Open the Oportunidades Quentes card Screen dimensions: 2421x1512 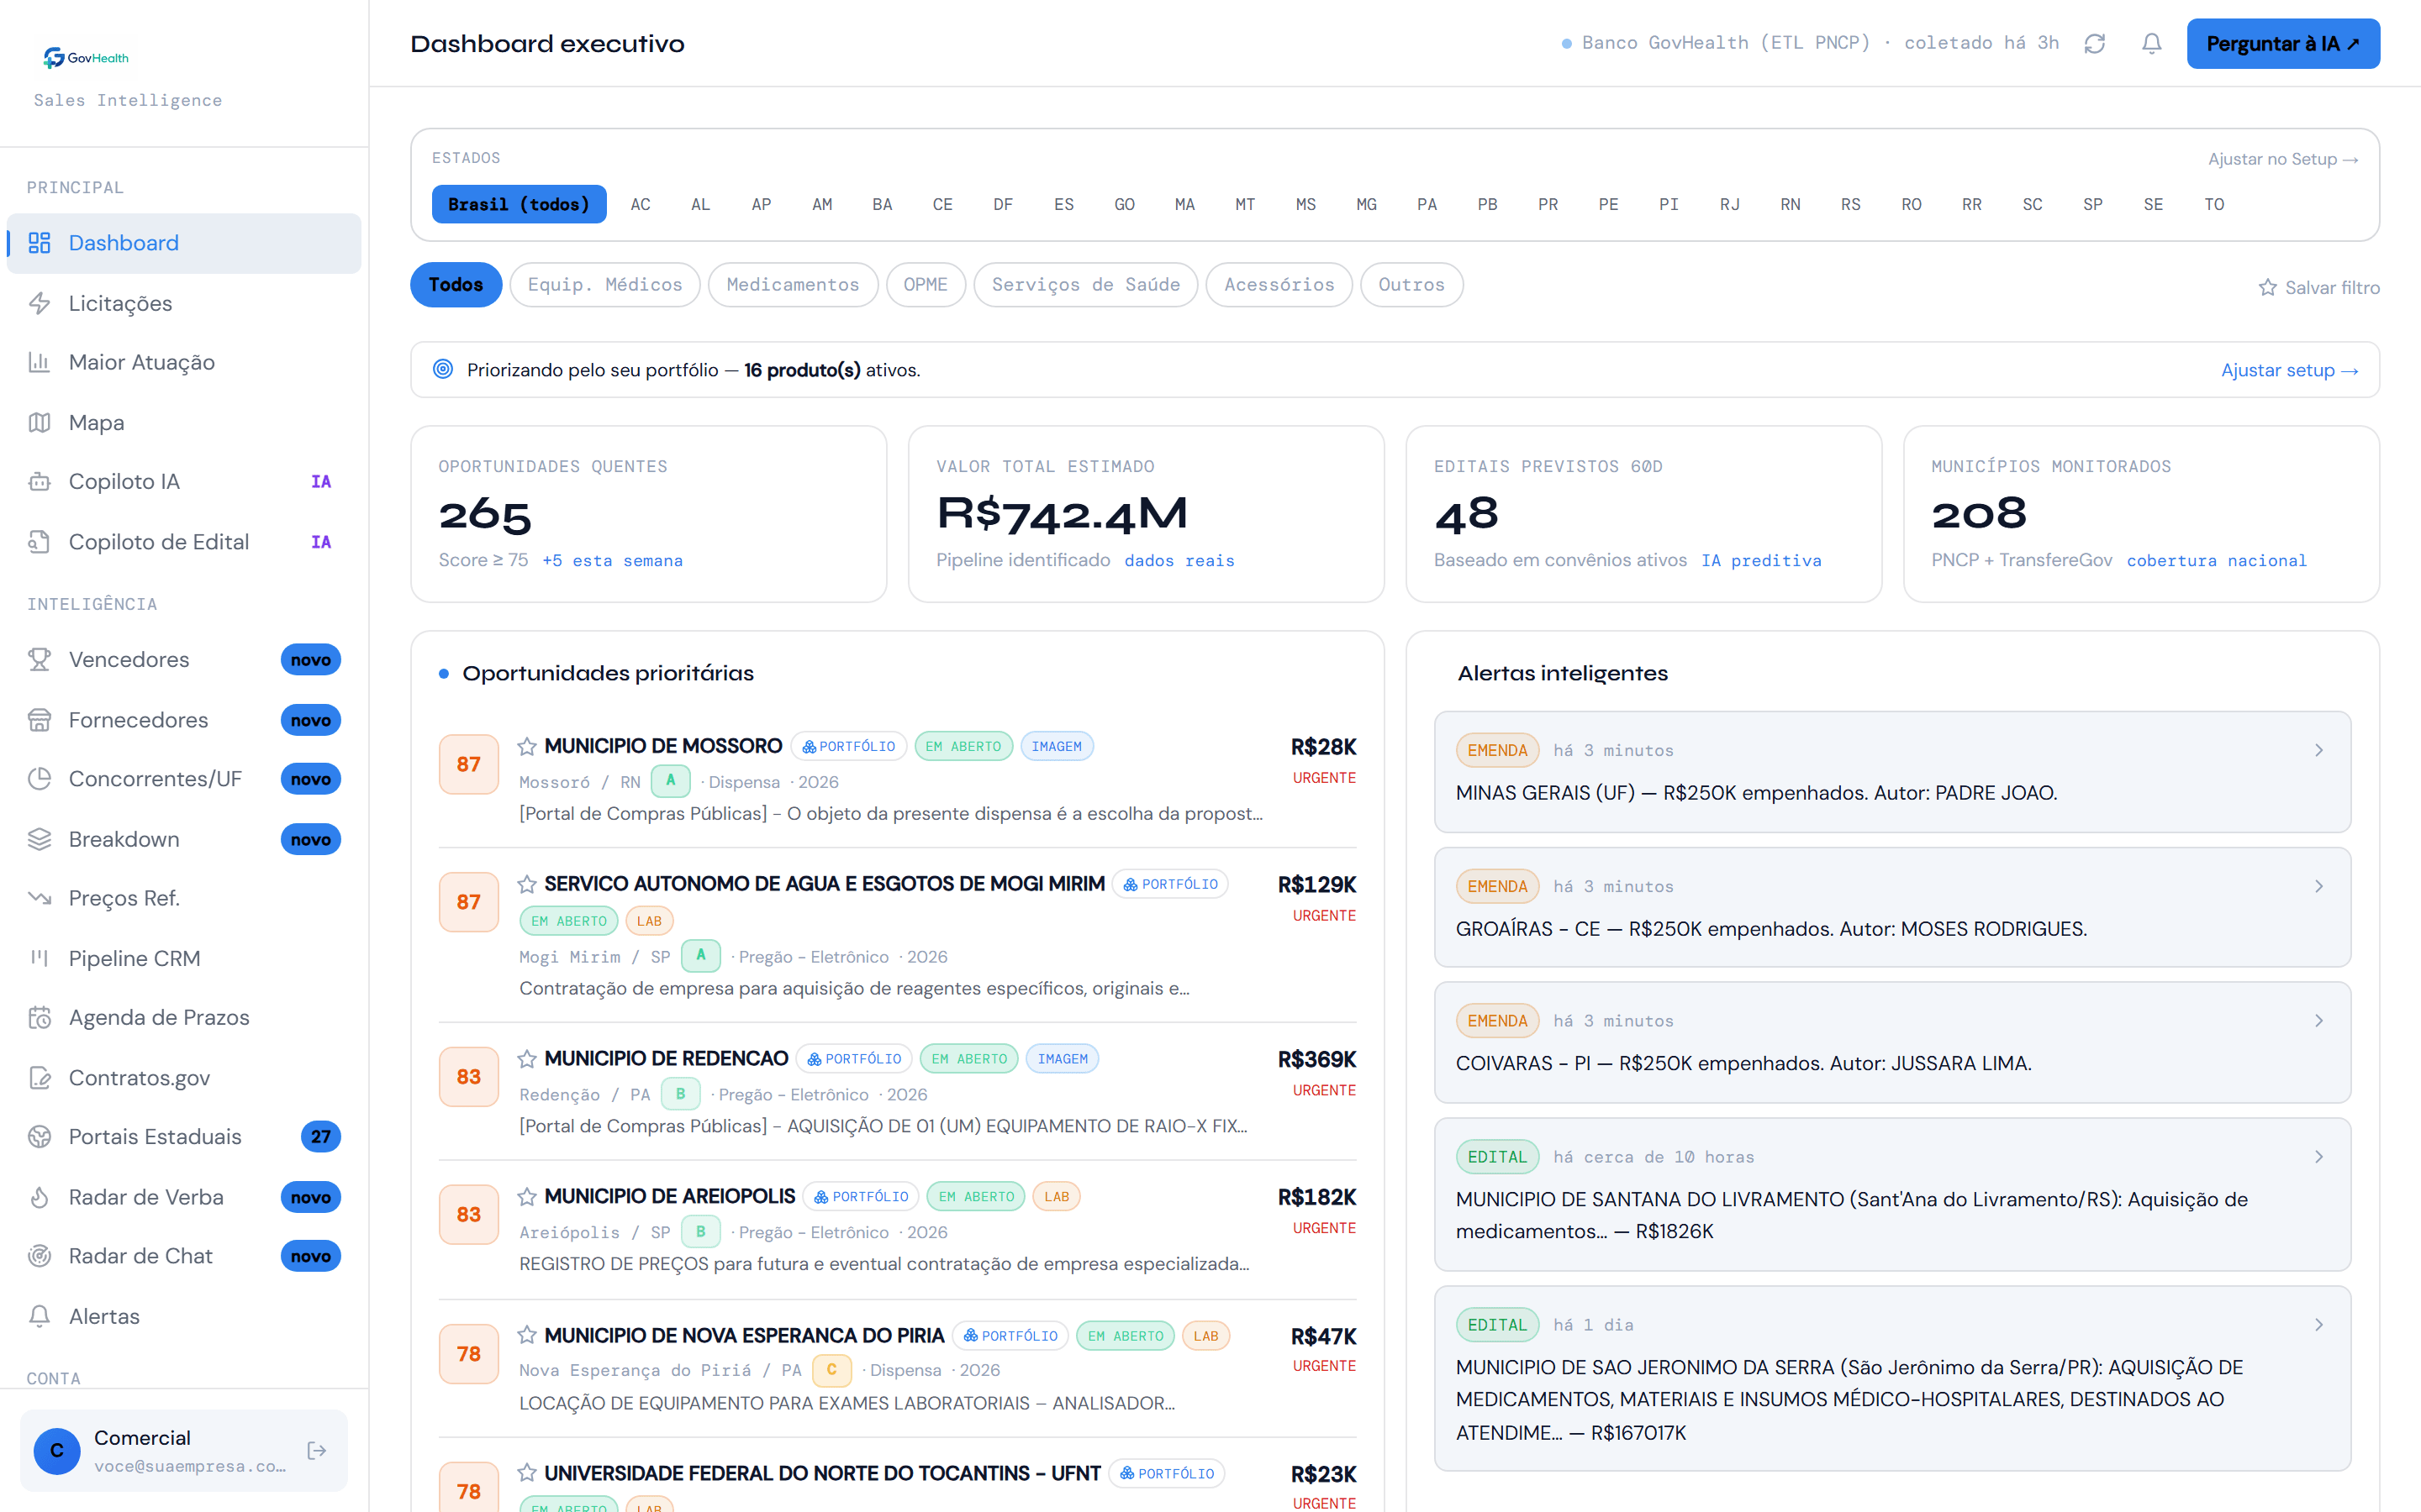coord(649,514)
